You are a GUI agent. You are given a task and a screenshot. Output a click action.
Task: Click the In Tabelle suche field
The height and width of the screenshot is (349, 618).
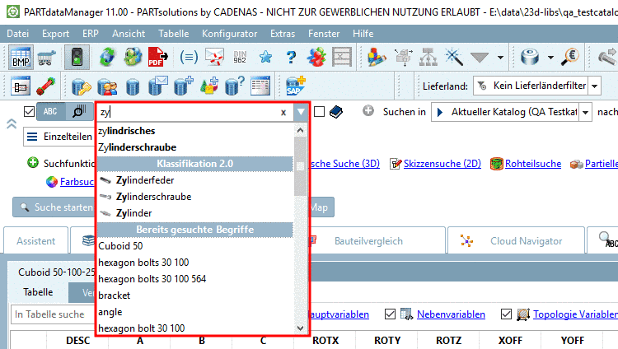click(x=52, y=314)
